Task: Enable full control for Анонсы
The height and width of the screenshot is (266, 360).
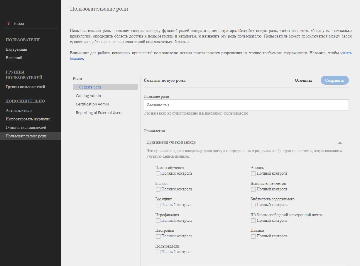Action: (x=253, y=174)
